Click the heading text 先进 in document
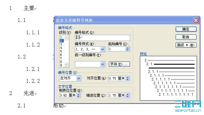This screenshot has width=204, height=115. point(29,93)
